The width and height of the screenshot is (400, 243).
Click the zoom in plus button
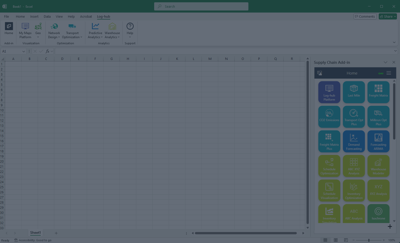point(384,240)
